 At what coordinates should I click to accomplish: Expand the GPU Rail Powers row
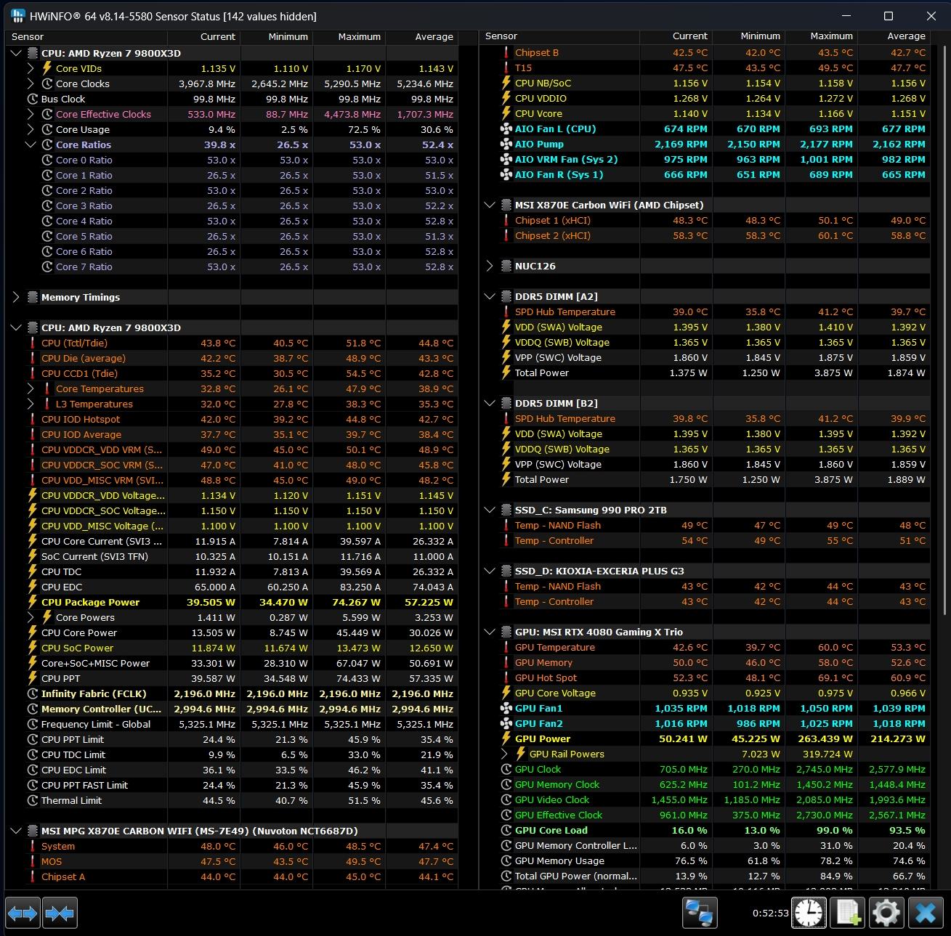coord(504,754)
